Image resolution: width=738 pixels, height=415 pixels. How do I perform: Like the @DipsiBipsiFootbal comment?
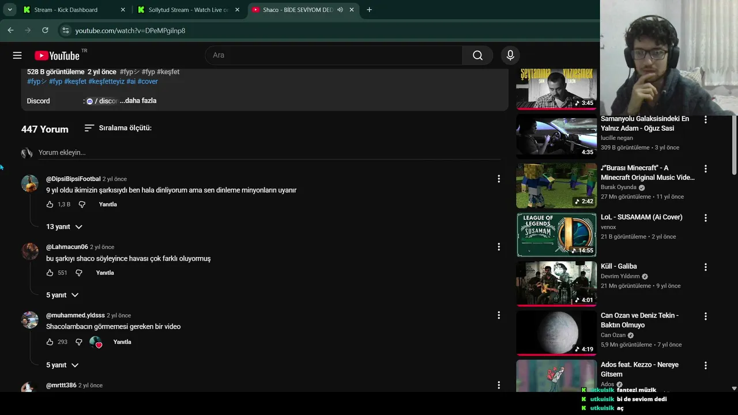coord(50,205)
